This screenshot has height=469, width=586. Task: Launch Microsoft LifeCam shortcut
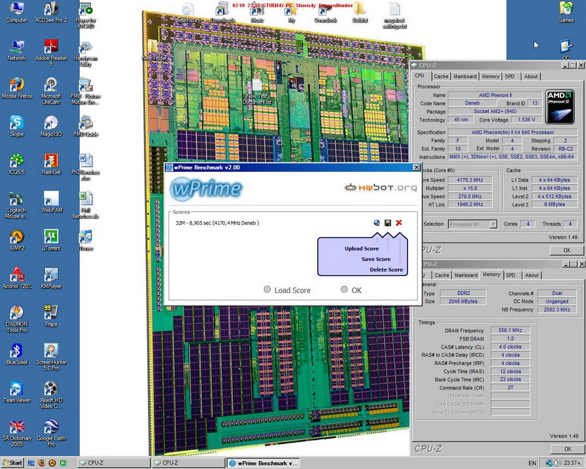(x=51, y=91)
